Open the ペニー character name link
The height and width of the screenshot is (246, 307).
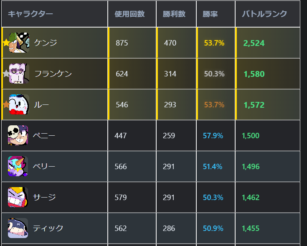44,135
